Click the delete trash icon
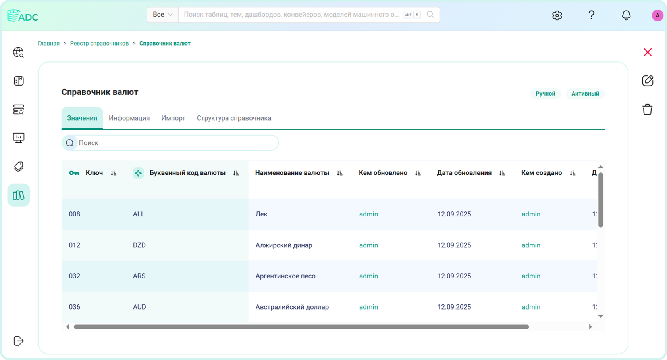The height and width of the screenshot is (360, 667). 648,109
